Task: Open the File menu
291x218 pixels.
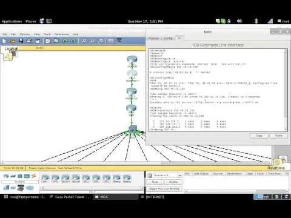Action: point(5,35)
